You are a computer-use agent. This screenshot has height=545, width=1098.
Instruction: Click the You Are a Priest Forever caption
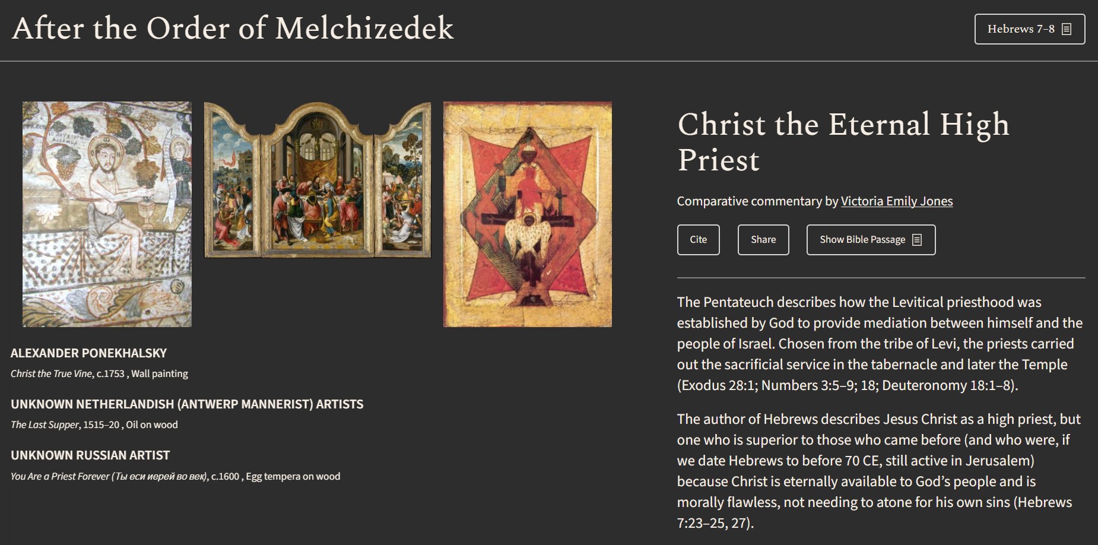pos(110,476)
